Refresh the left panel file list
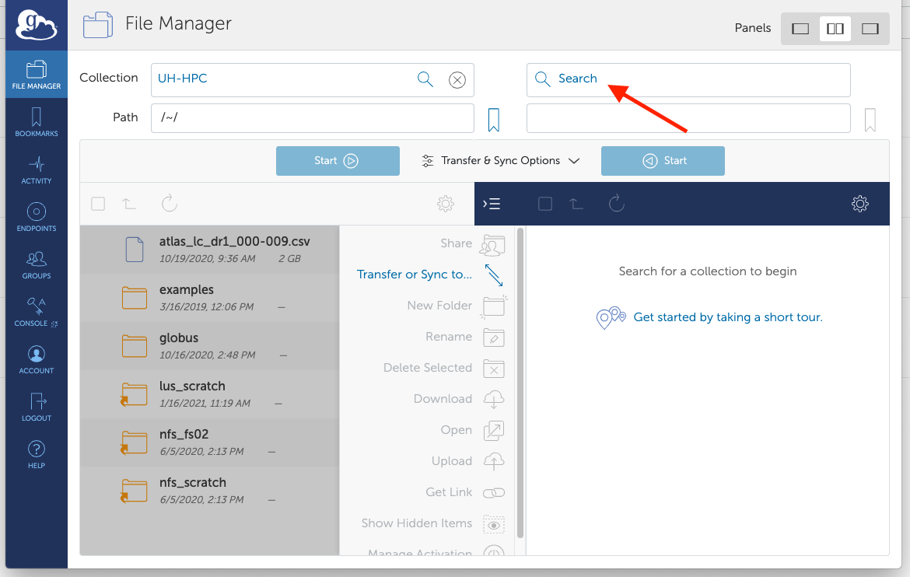 pyautogui.click(x=169, y=203)
